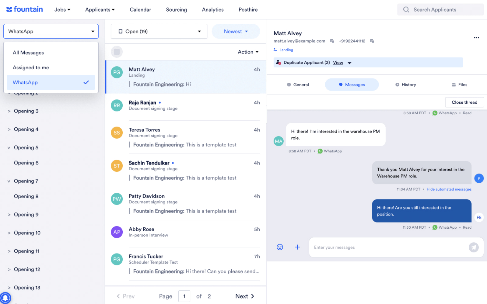Switch to the General tab

pyautogui.click(x=298, y=85)
